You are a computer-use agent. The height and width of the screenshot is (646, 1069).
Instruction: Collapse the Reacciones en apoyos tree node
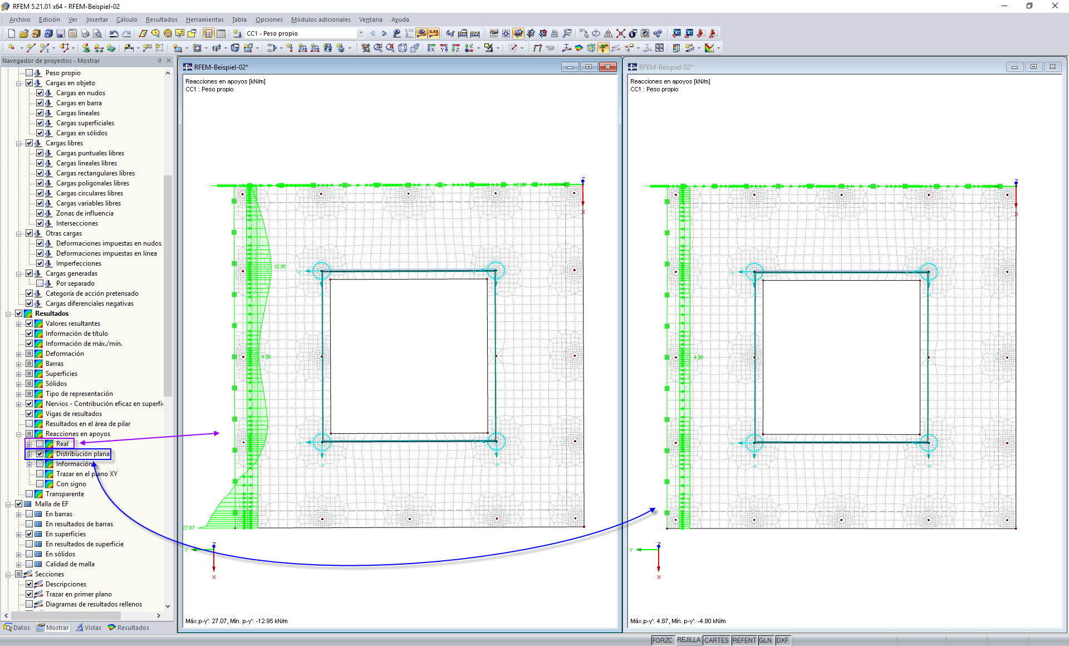coord(19,434)
